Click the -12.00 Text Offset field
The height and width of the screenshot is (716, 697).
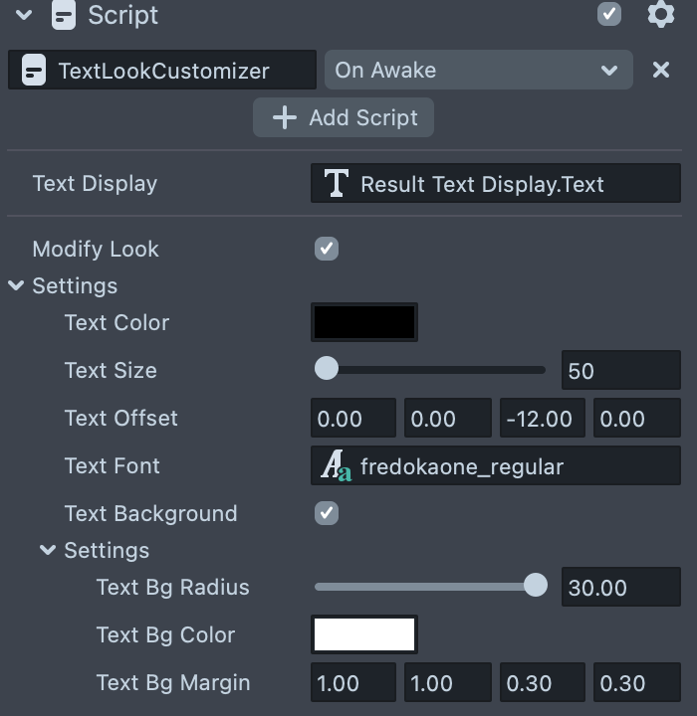[539, 419]
